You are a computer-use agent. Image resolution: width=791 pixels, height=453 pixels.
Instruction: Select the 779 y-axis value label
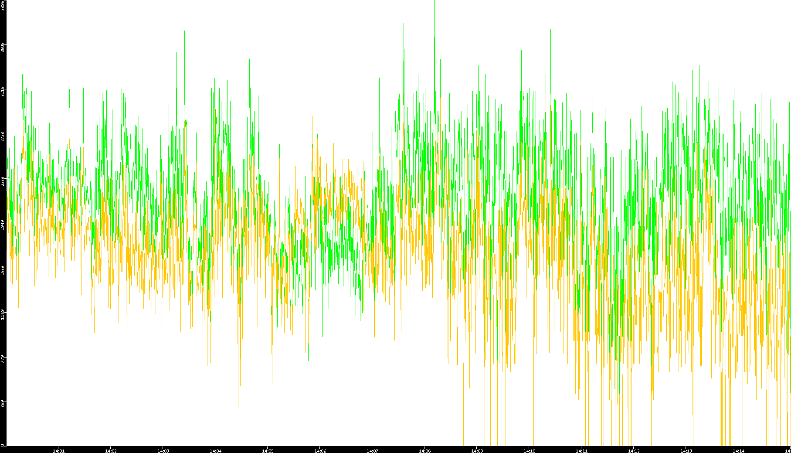(3, 358)
